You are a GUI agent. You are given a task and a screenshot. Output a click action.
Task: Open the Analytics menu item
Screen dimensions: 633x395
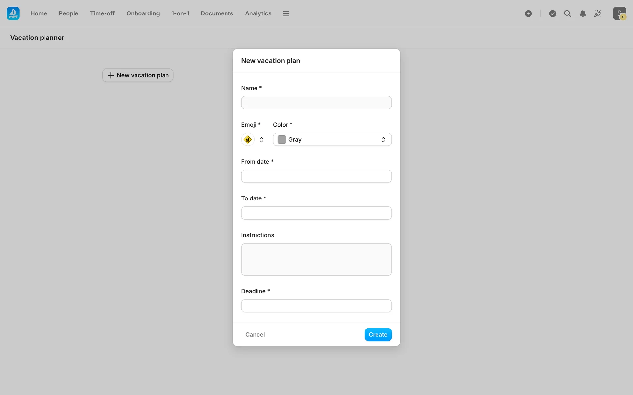258,13
